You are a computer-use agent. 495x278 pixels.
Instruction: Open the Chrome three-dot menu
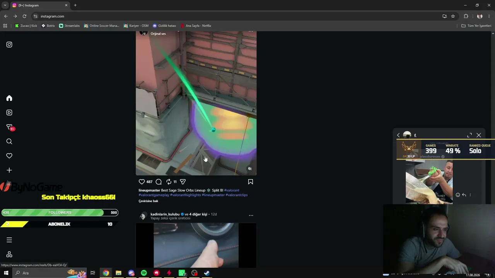(x=489, y=16)
